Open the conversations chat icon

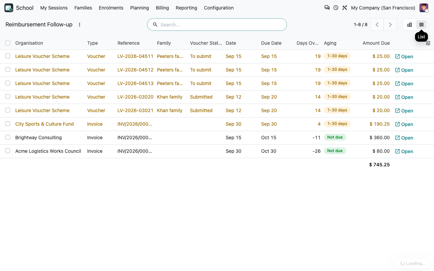(327, 8)
